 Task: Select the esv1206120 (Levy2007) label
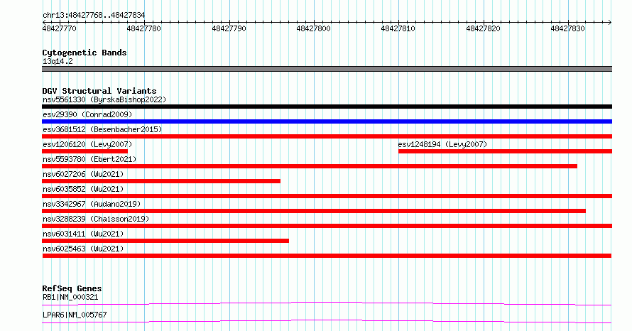(x=87, y=144)
